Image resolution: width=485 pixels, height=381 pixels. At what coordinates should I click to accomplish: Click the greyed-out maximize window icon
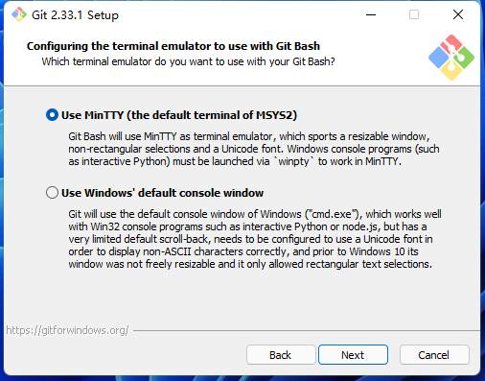pyautogui.click(x=414, y=14)
